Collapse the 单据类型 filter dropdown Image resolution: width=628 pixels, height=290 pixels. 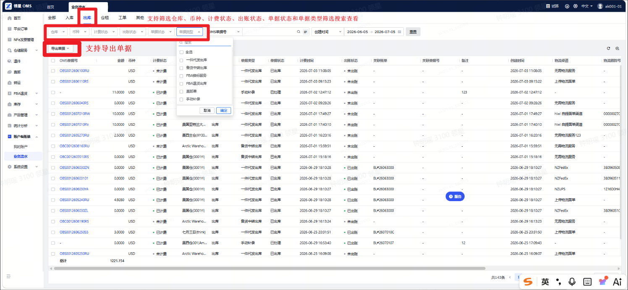(x=189, y=32)
